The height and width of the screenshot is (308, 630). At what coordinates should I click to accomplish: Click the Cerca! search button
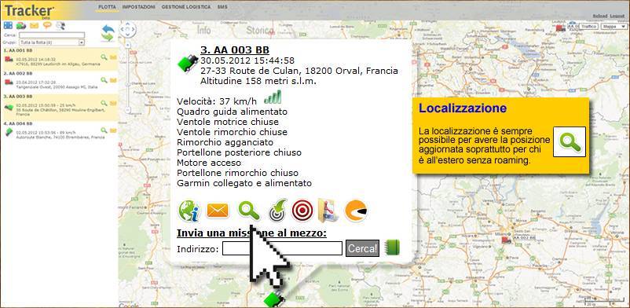coord(362,248)
